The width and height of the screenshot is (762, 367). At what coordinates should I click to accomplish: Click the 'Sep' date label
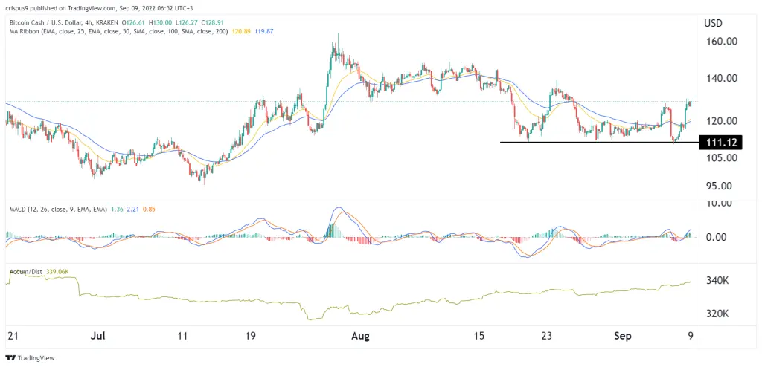tap(622, 336)
